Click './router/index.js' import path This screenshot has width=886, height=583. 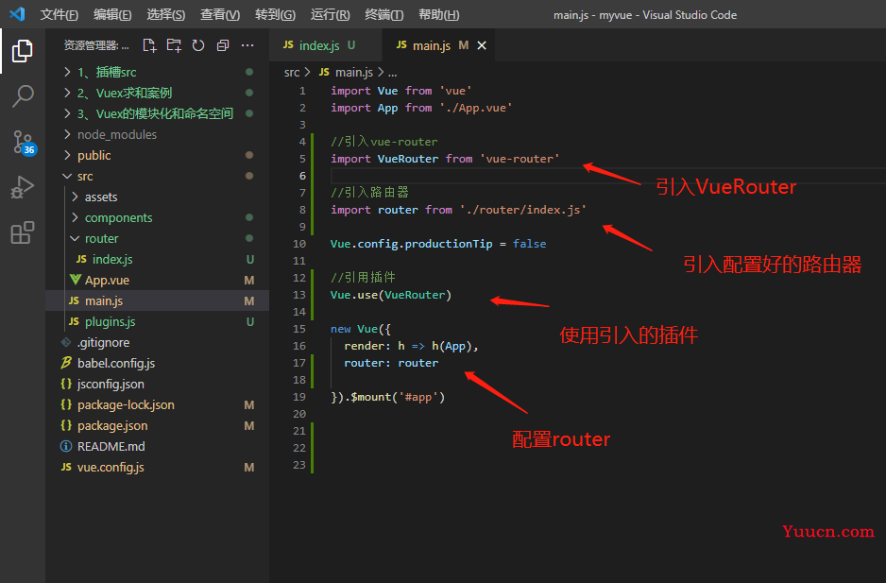pos(523,210)
